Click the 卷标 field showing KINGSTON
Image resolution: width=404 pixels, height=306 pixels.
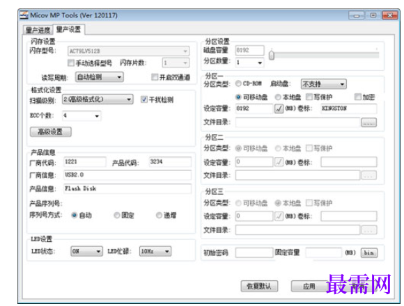(x=348, y=108)
